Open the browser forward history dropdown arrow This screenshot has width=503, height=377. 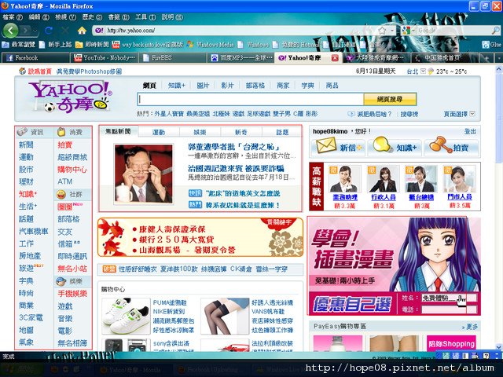35,31
